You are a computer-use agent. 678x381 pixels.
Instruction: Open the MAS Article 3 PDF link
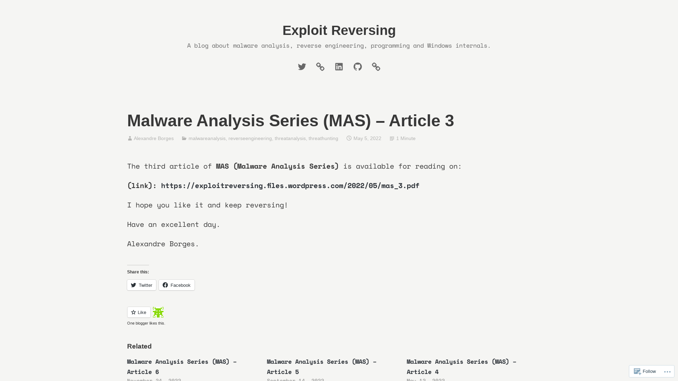(x=290, y=185)
